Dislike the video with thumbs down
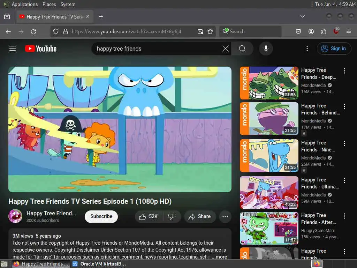 point(172,216)
